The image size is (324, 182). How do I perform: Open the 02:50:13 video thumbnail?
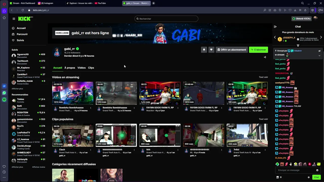(x=73, y=93)
